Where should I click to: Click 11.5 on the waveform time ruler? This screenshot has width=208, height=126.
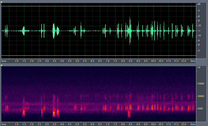point(176,61)
